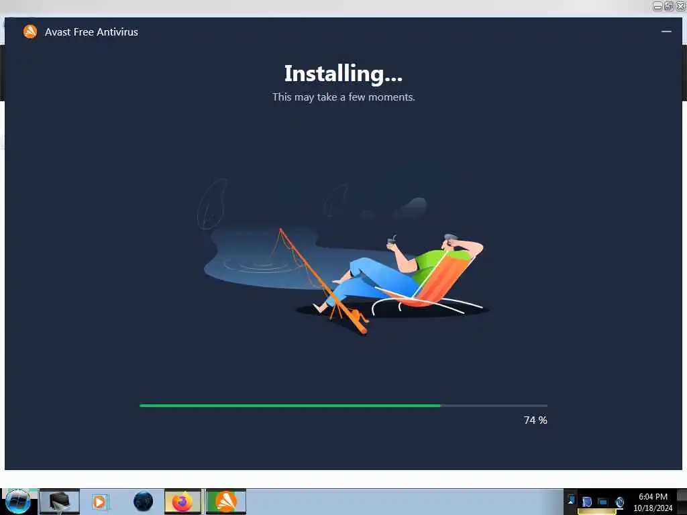The width and height of the screenshot is (687, 515).
Task: Open the clock showing 6:04 PM
Action: (653, 502)
